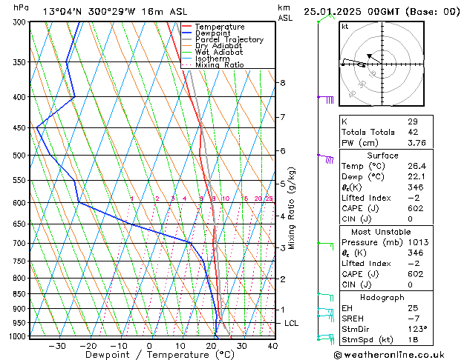Viewport: 467px width, 360px height.
Task: Click the hodograph storm motion arrowhead
Action: pyautogui.click(x=369, y=56)
